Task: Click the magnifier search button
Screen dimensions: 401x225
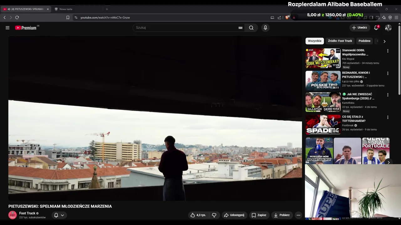Action: pos(251,28)
